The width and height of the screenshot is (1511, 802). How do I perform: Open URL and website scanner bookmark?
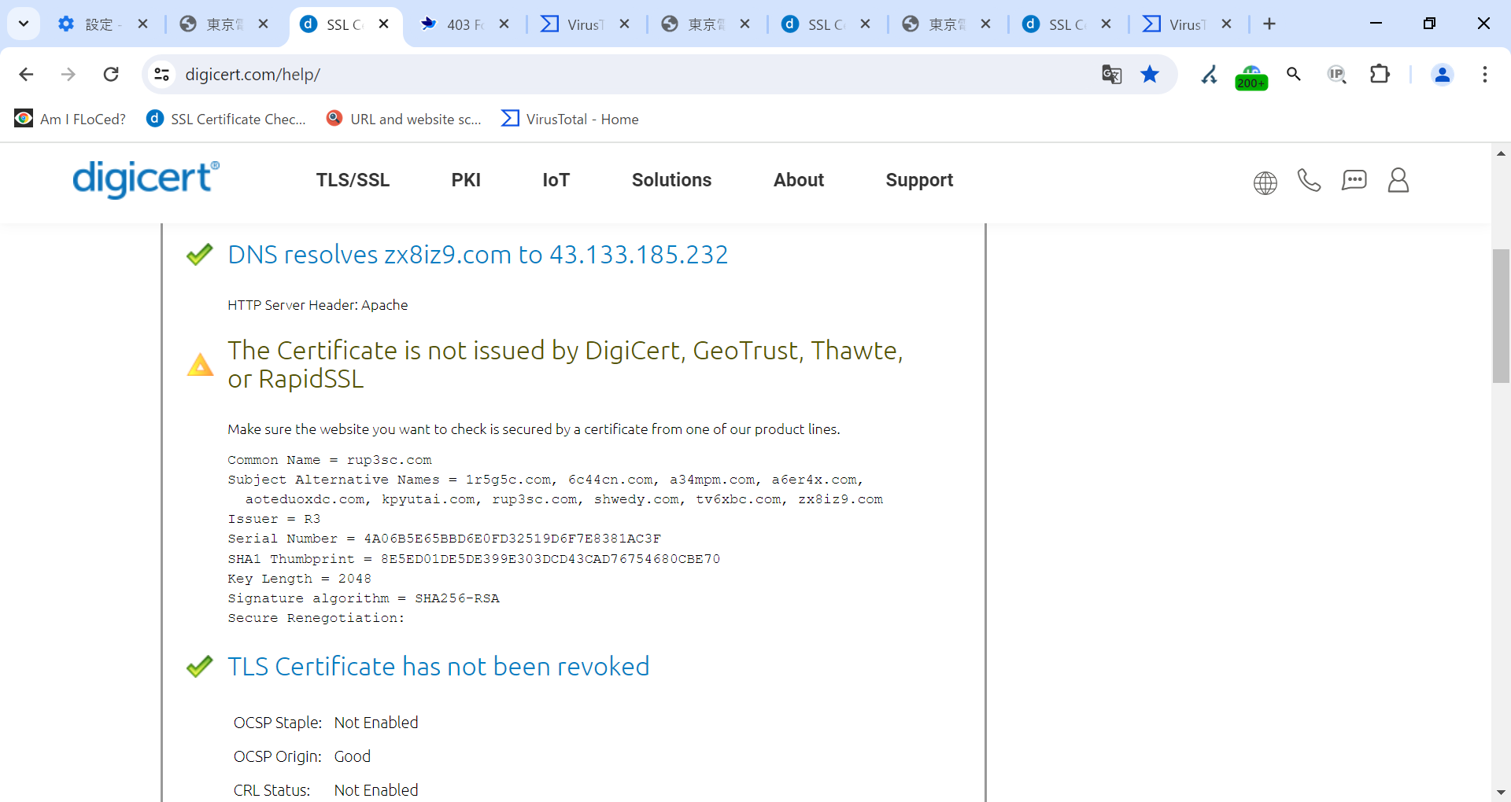(x=404, y=119)
